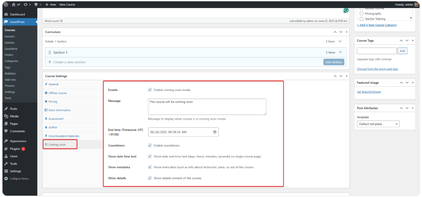Disable the coming soon mode checkbox

point(150,90)
